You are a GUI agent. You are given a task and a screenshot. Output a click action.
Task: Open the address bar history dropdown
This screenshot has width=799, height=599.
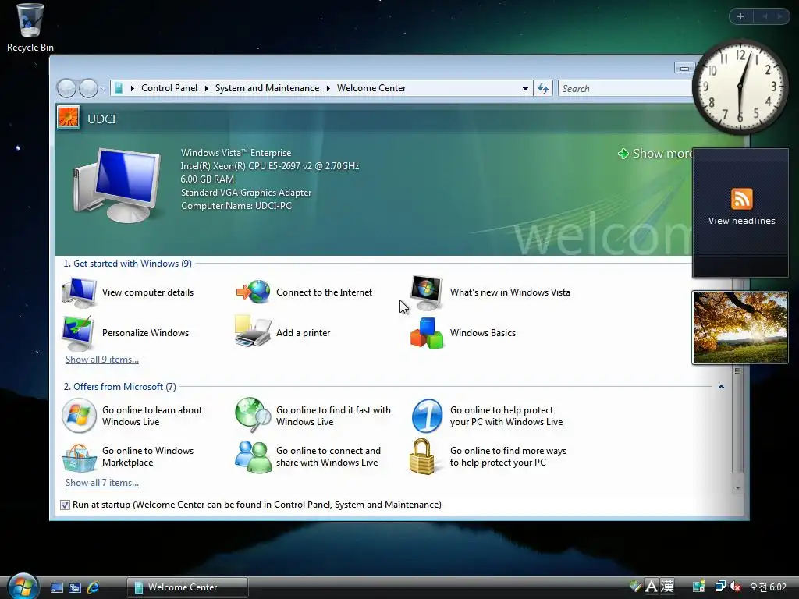(525, 89)
